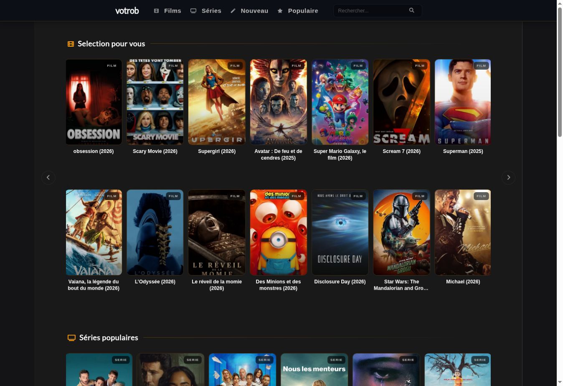The height and width of the screenshot is (386, 563).
Task: Open Le réveil de la momie poster
Action: coord(217,233)
